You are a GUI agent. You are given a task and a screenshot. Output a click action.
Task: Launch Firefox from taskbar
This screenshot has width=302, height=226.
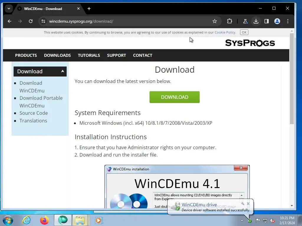point(44,220)
